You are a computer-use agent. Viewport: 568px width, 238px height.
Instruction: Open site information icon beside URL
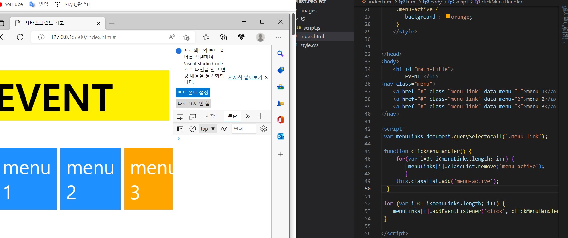click(x=41, y=37)
